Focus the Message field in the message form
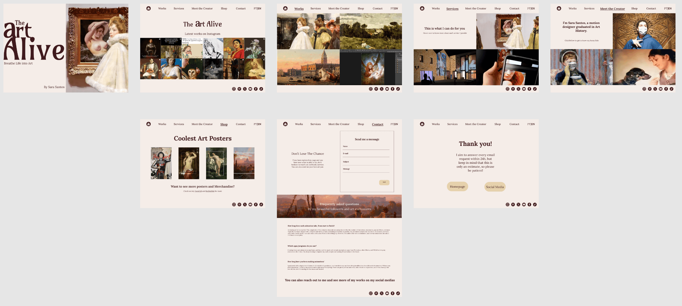The width and height of the screenshot is (682, 306). pos(366,169)
